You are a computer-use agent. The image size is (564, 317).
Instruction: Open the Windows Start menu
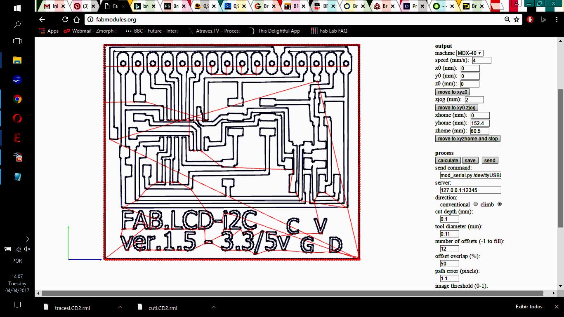click(17, 8)
